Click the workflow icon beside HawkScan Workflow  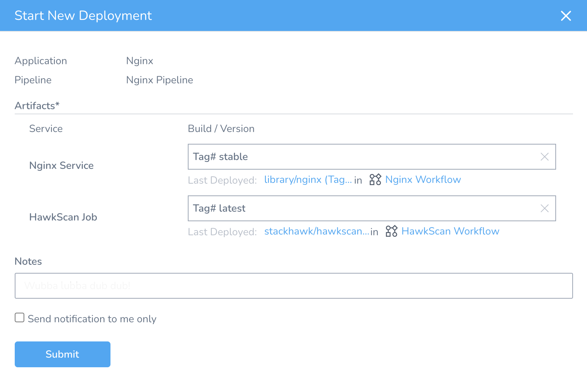(391, 231)
